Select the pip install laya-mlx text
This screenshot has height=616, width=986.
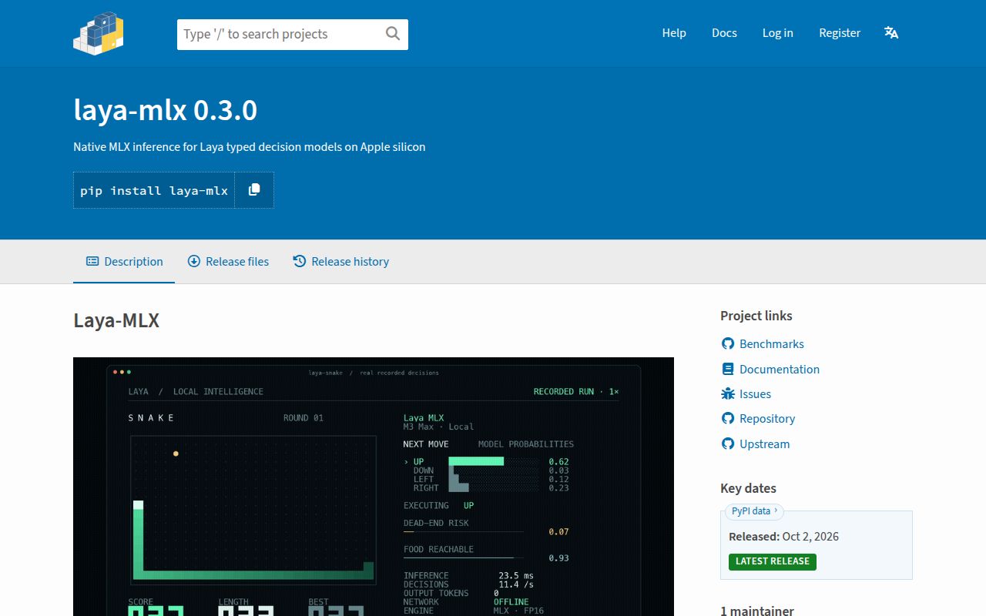pos(154,191)
